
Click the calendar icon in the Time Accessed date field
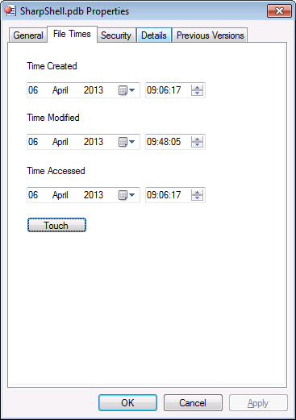point(123,195)
